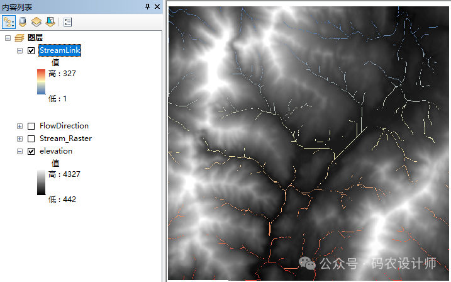The width and height of the screenshot is (451, 282).
Task: Click List By Source icon
Action: 23,22
